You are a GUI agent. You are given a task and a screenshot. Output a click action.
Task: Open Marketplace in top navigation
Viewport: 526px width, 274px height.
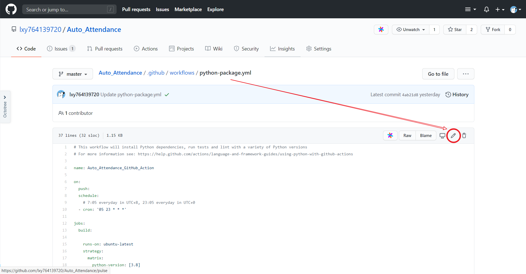pos(188,9)
